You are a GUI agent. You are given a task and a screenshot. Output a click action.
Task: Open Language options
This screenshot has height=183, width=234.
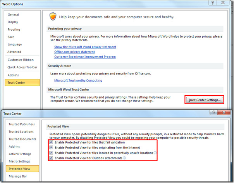pos(22,44)
